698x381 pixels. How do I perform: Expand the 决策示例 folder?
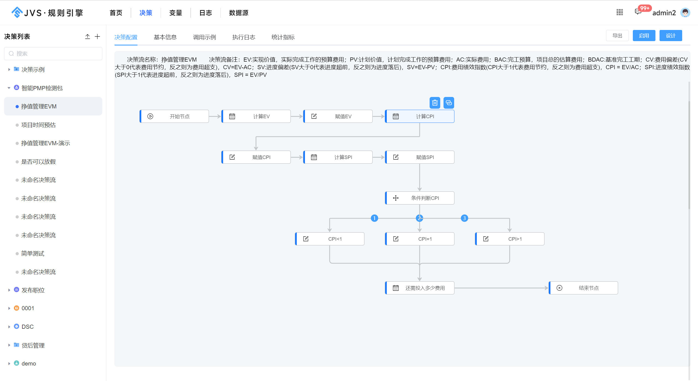tap(9, 69)
